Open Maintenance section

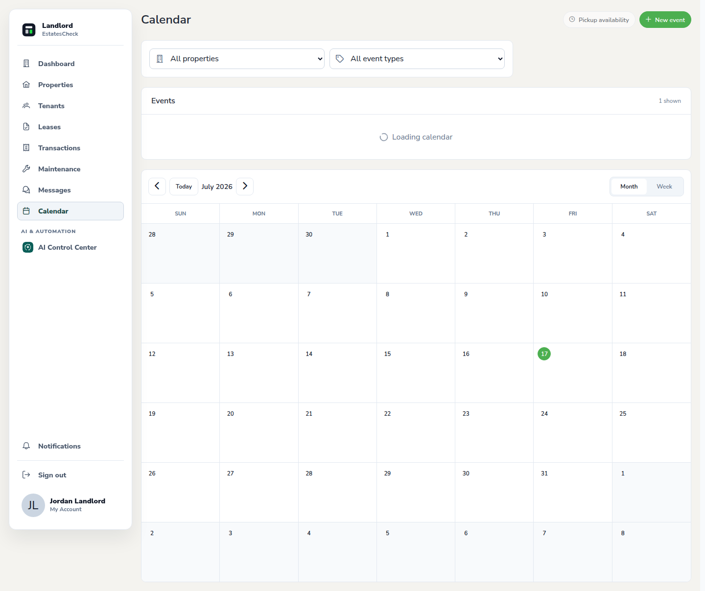point(70,169)
